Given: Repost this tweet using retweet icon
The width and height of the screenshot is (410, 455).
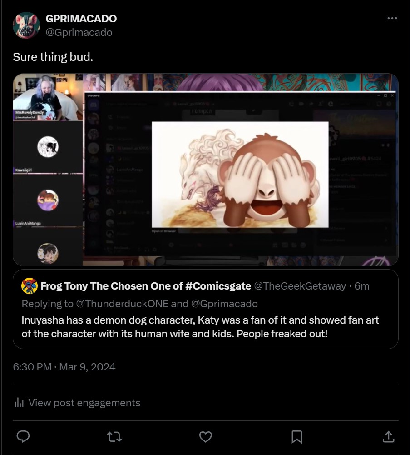Looking at the screenshot, I should 114,437.
